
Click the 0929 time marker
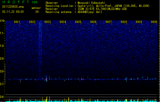[x=139, y=22]
